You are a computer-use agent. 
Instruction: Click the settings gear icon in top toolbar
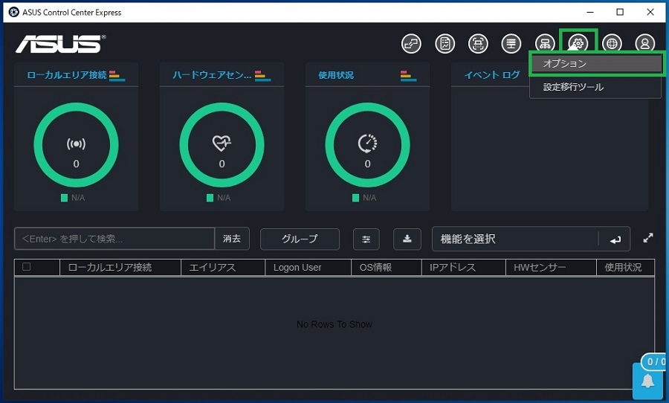[578, 43]
